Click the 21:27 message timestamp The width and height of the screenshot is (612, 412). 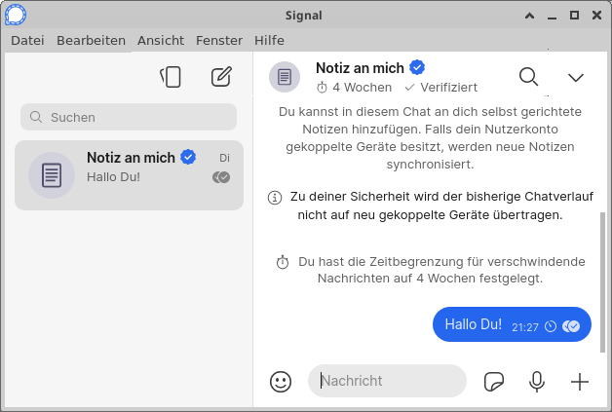point(525,327)
